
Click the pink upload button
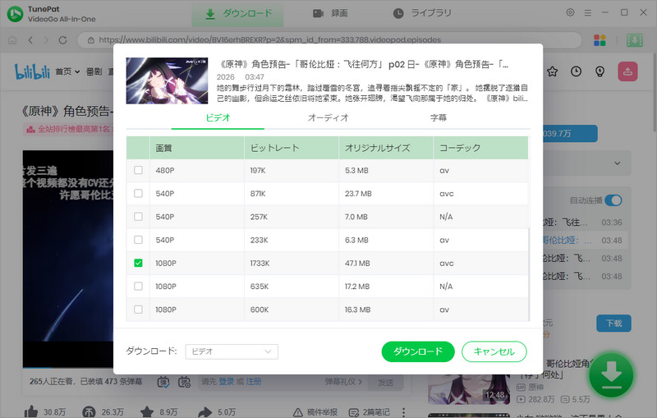click(627, 71)
